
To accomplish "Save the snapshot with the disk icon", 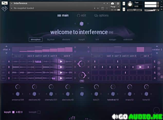I will (103, 8).
